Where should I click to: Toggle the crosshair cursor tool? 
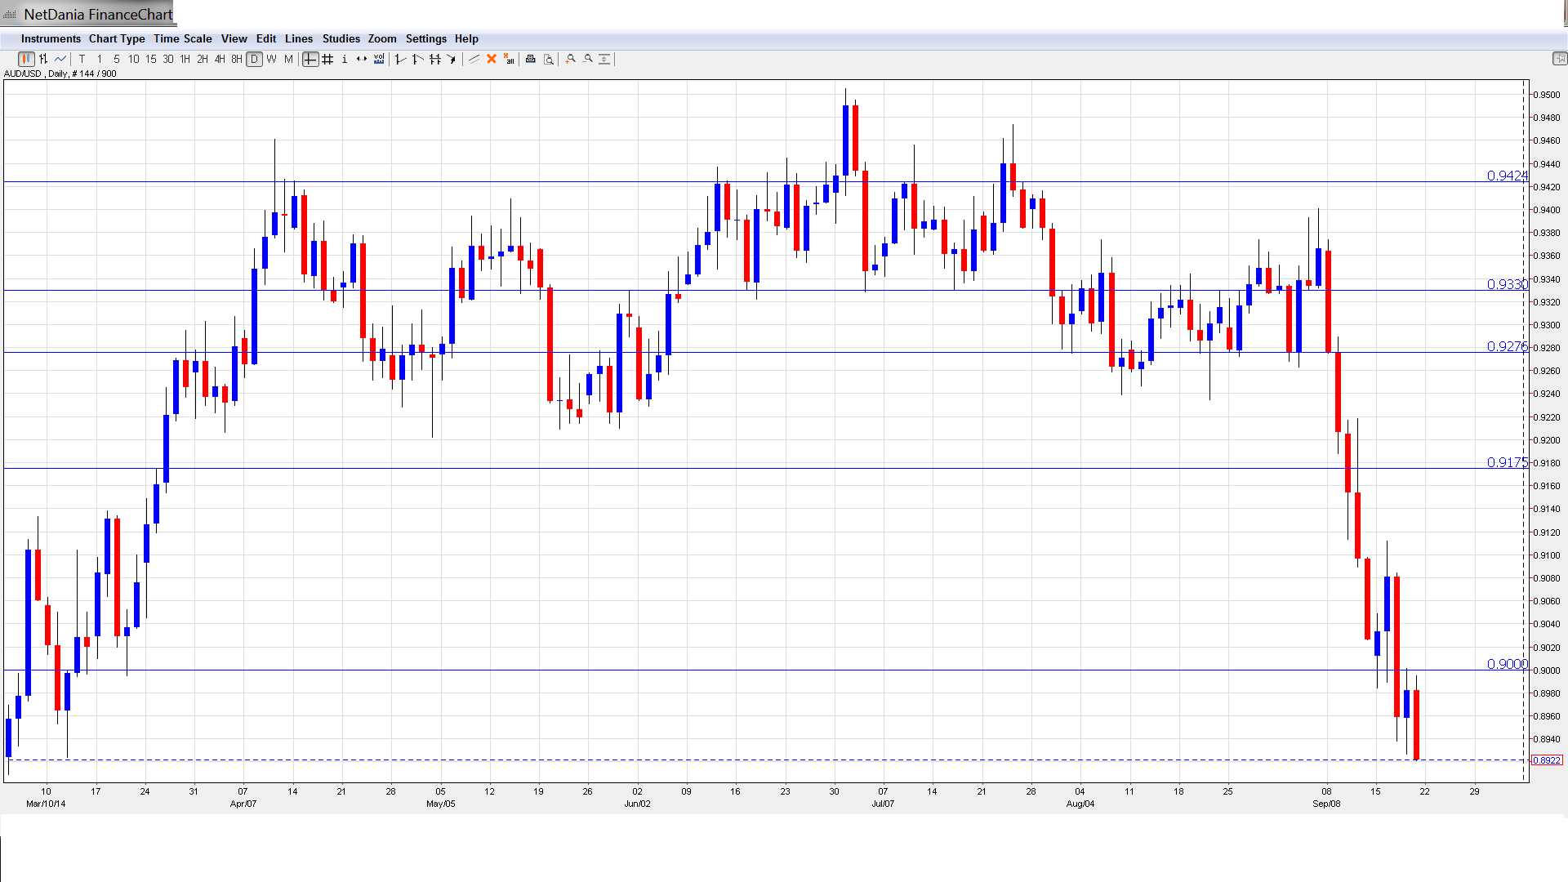click(x=310, y=59)
